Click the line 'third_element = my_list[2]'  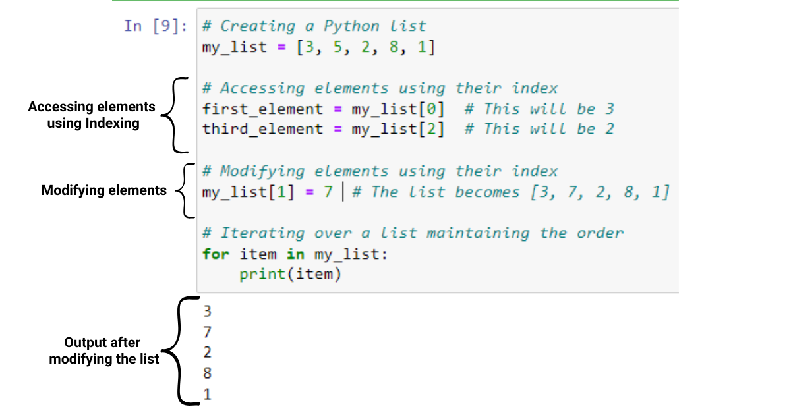[323, 129]
